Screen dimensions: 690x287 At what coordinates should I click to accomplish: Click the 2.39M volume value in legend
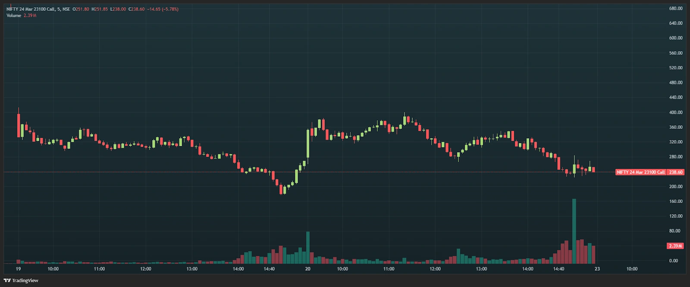pos(30,16)
